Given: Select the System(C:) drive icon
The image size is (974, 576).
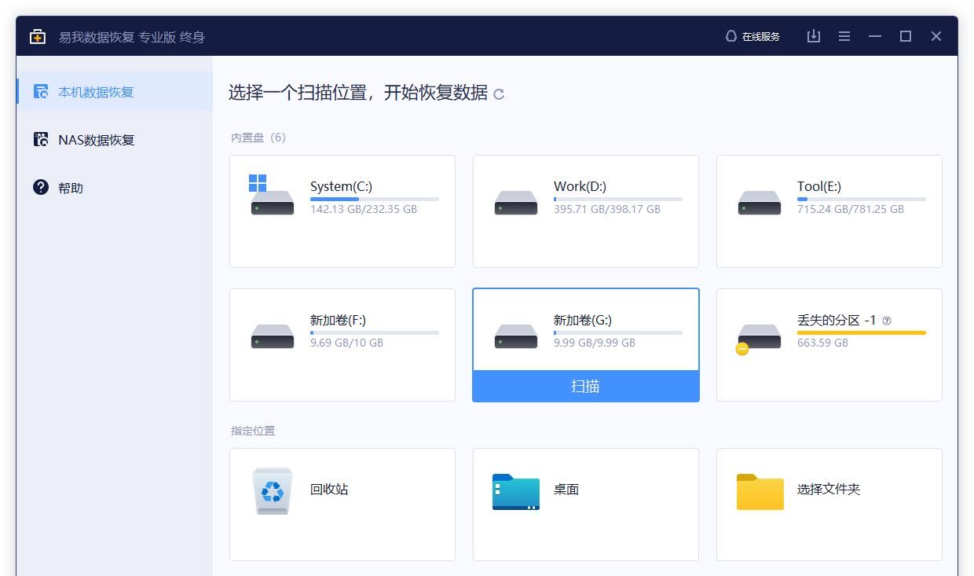Looking at the screenshot, I should 272,202.
